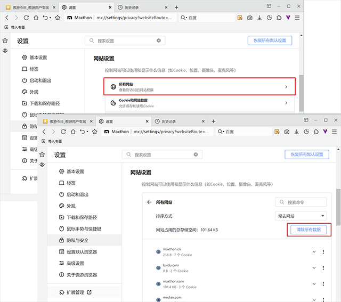Open more options for maxthon.cn

[x=323, y=252]
